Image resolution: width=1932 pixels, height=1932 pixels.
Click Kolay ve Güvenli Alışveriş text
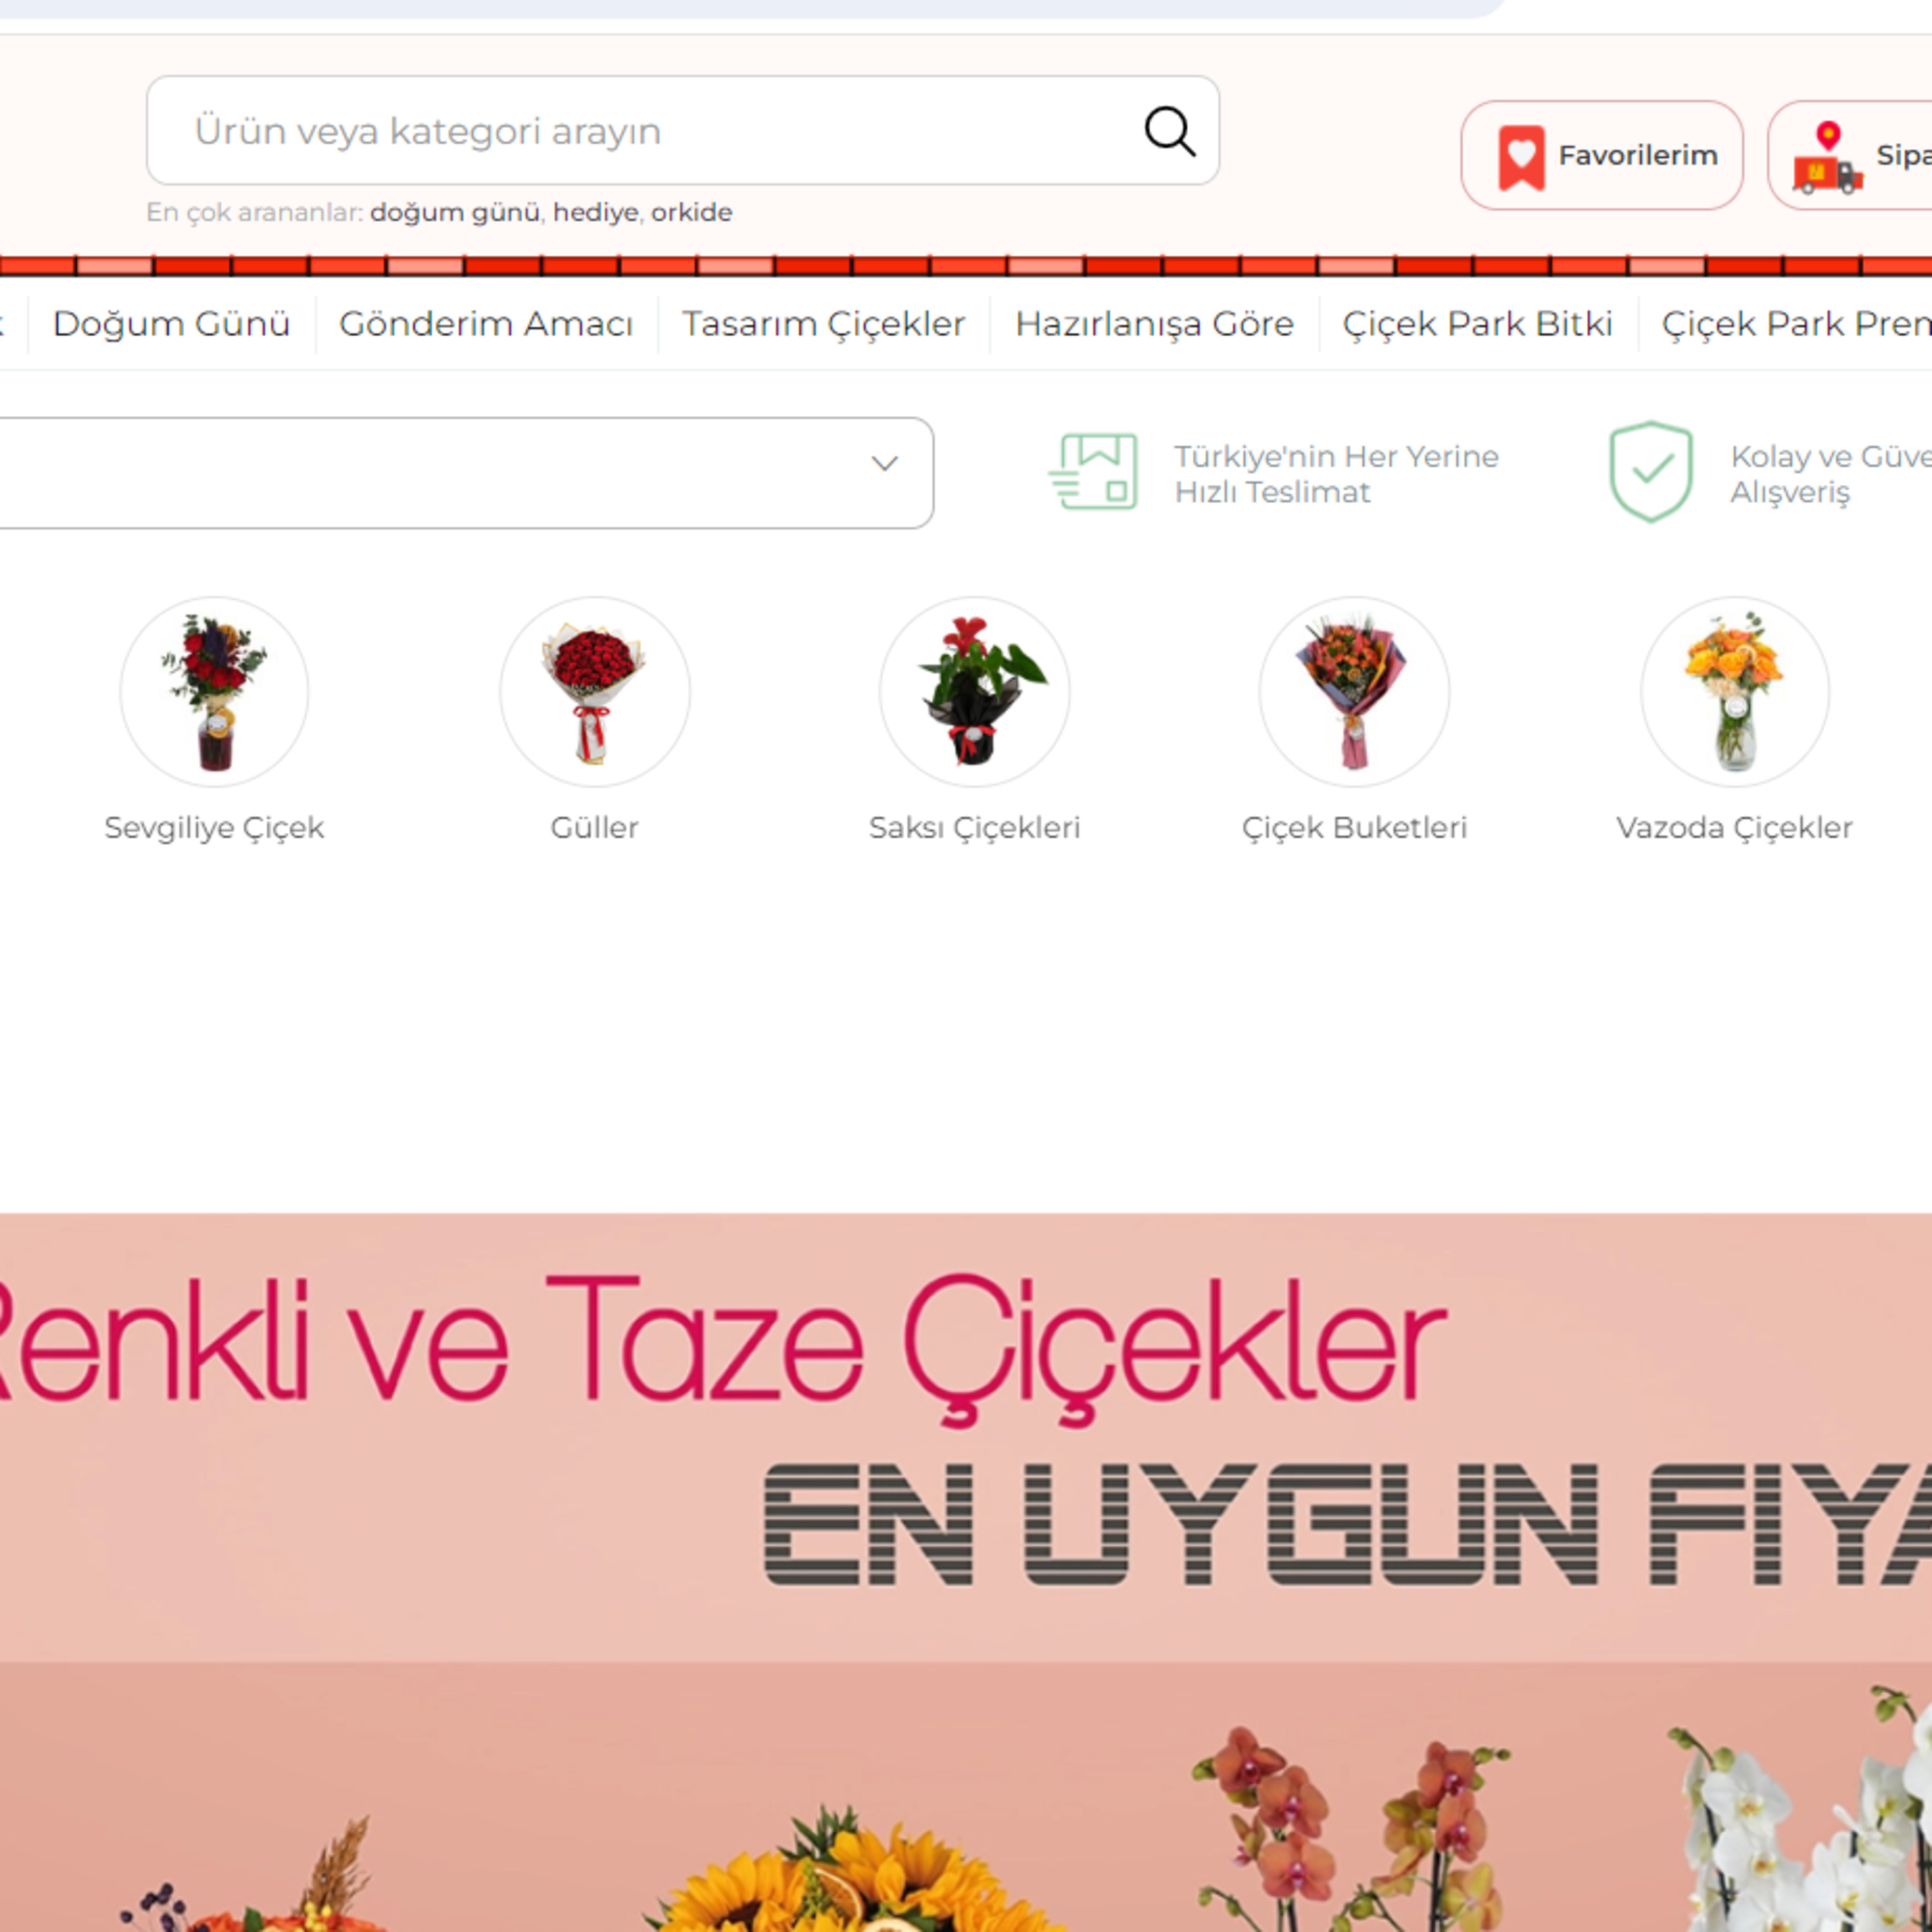1831,474
